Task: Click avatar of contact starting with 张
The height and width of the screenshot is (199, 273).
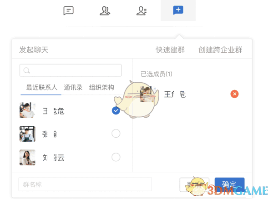Action: pyautogui.click(x=27, y=134)
